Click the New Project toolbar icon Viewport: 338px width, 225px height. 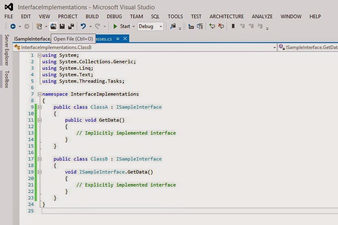39,26
